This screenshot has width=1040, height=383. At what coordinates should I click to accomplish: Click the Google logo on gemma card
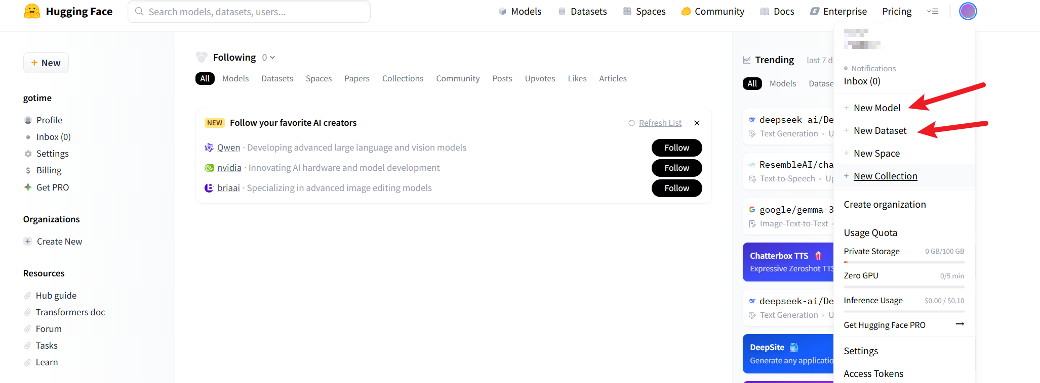[x=752, y=209]
